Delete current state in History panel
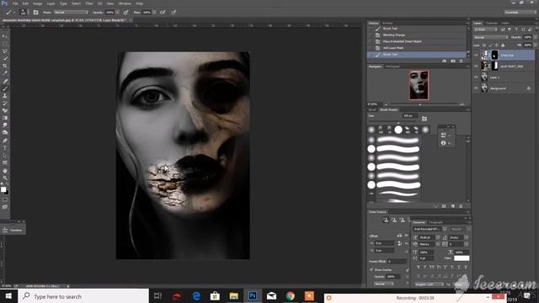The height and width of the screenshot is (303, 539). coord(462,61)
